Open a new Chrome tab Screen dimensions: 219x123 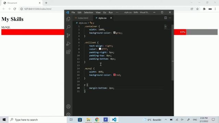pyautogui.click(x=46, y=3)
